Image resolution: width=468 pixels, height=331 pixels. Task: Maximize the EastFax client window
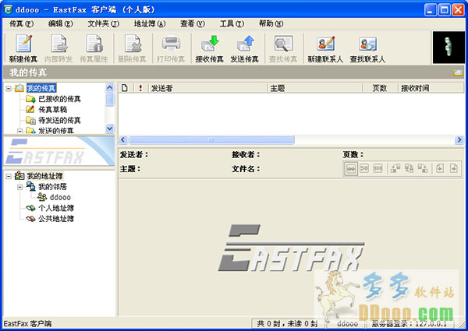coord(444,10)
